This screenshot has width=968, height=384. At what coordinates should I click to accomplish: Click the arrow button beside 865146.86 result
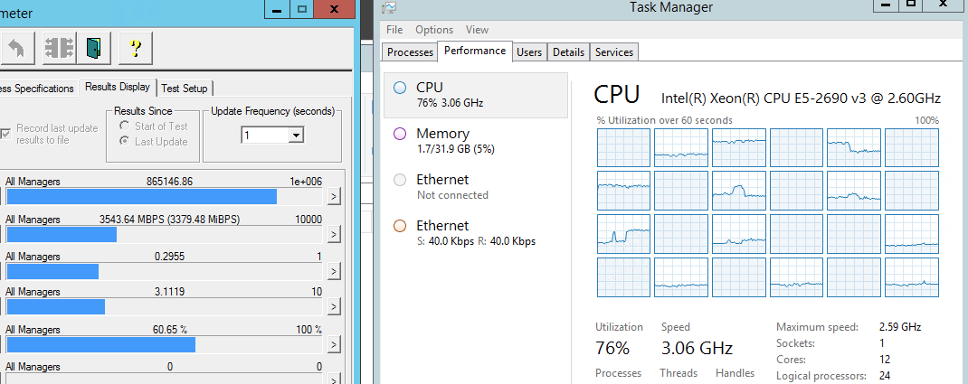[334, 196]
